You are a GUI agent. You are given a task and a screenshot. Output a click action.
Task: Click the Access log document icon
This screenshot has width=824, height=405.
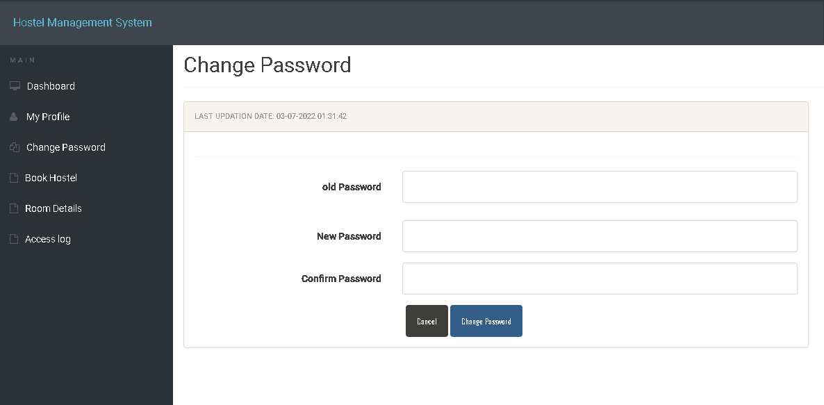(14, 238)
